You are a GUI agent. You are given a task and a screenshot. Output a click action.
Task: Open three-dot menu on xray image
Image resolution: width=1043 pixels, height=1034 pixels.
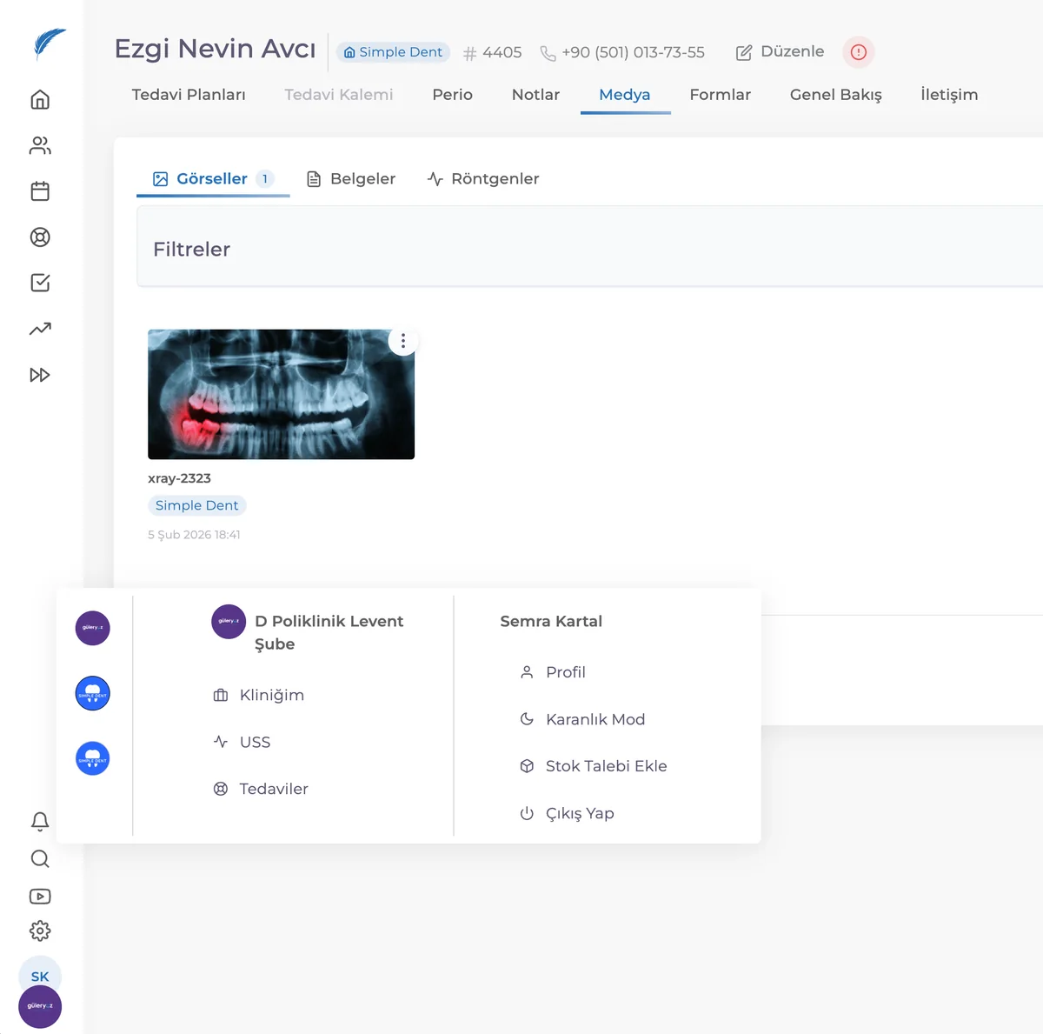pyautogui.click(x=403, y=341)
